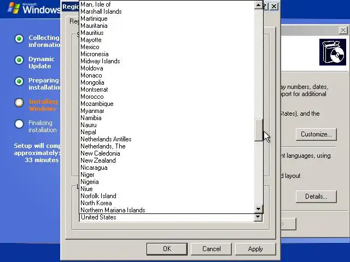Viewport: 350px width, 262px height.
Task: Select Marshall Islands from the location list
Action: click(x=167, y=11)
